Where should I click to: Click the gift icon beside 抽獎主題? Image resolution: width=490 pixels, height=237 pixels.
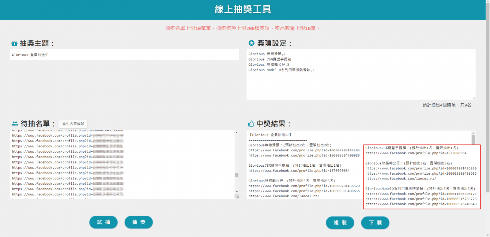pos(14,43)
